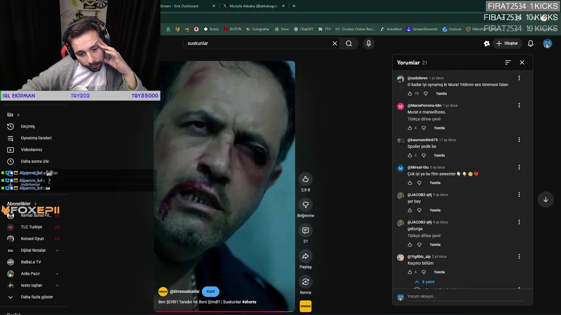This screenshot has width=561, height=315.
Task: Start voice search with microphone icon
Action: tap(369, 43)
